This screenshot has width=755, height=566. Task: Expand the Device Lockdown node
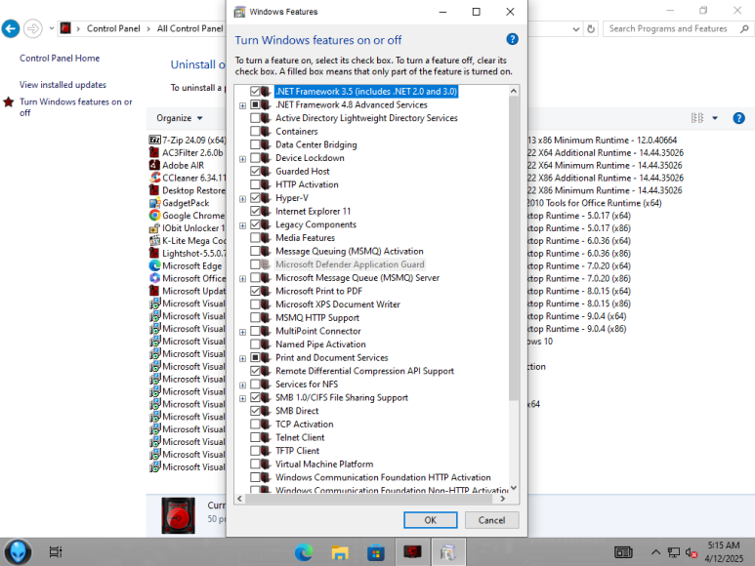coord(242,159)
